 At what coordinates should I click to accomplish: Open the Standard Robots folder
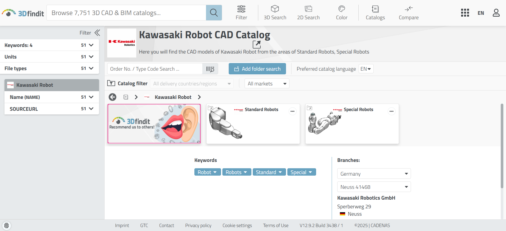tap(253, 124)
